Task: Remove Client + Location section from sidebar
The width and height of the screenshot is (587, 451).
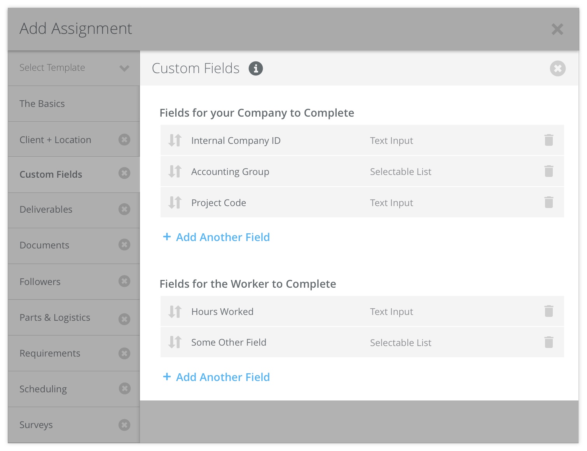Action: (124, 140)
